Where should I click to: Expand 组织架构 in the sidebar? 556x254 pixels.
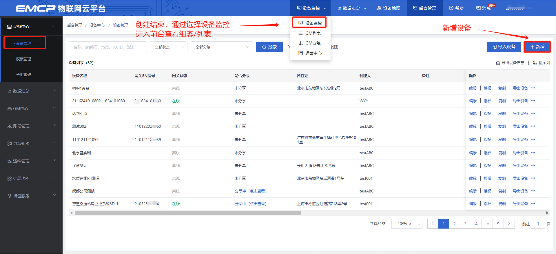click(x=31, y=144)
